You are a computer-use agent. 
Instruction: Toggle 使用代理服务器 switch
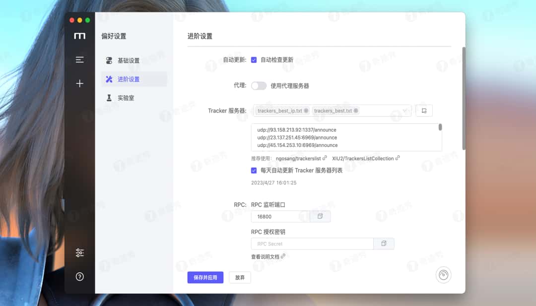(x=259, y=86)
